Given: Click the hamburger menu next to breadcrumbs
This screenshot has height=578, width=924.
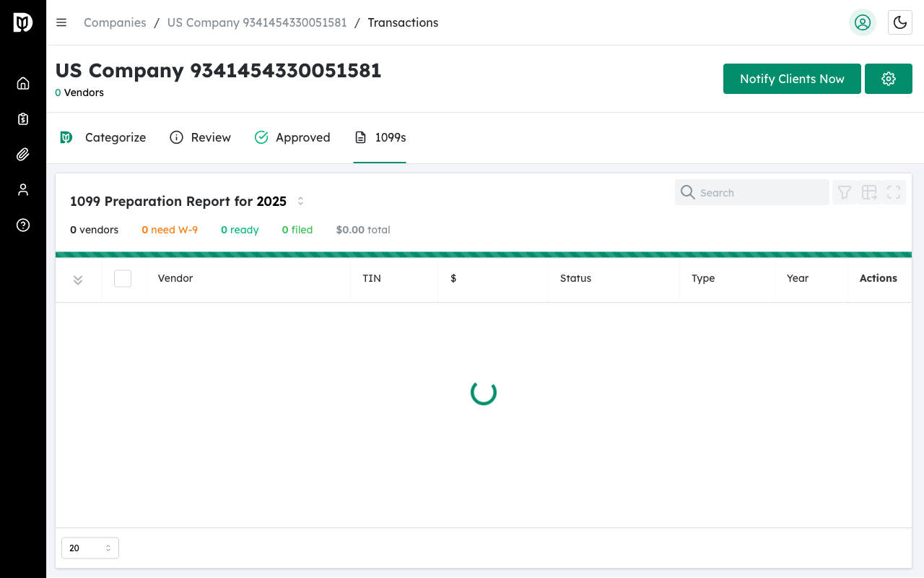Looking at the screenshot, I should click(61, 22).
